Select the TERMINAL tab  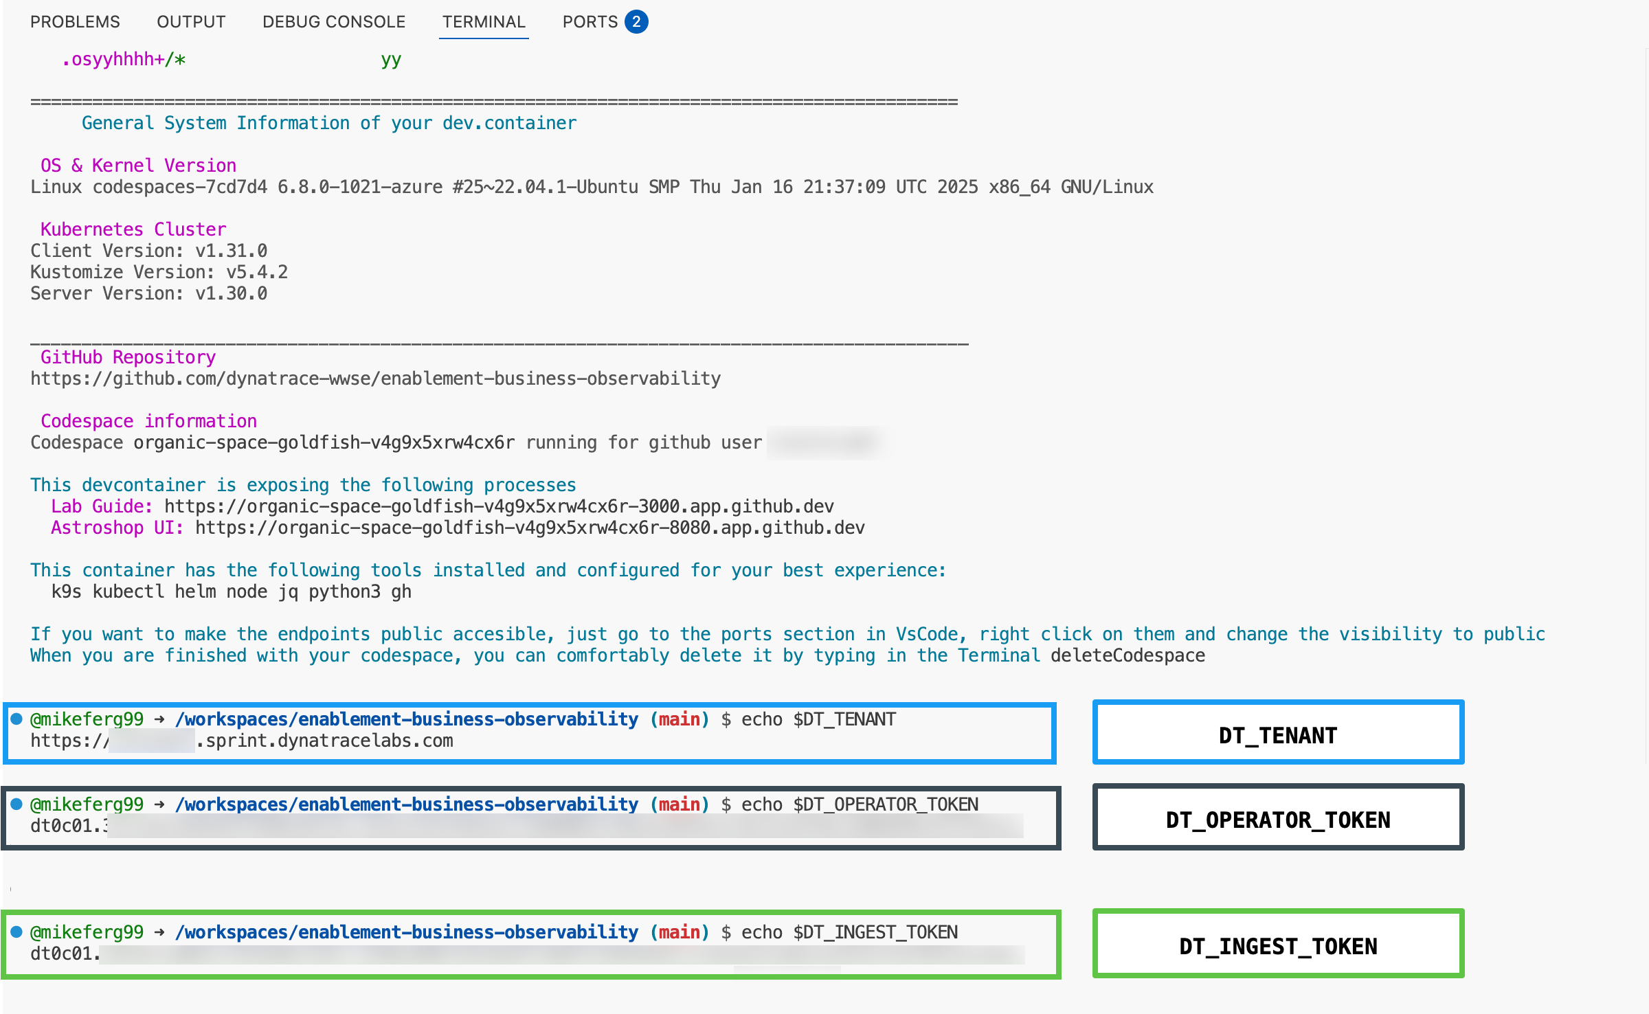484,22
